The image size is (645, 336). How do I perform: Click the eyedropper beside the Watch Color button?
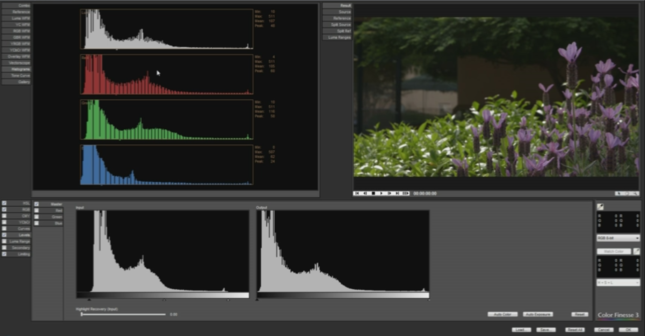click(x=637, y=251)
